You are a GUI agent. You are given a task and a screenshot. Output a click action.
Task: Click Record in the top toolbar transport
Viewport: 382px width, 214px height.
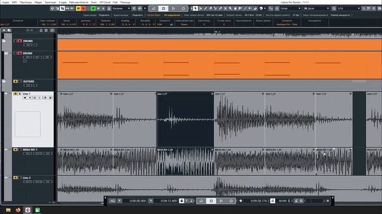[x=183, y=8]
